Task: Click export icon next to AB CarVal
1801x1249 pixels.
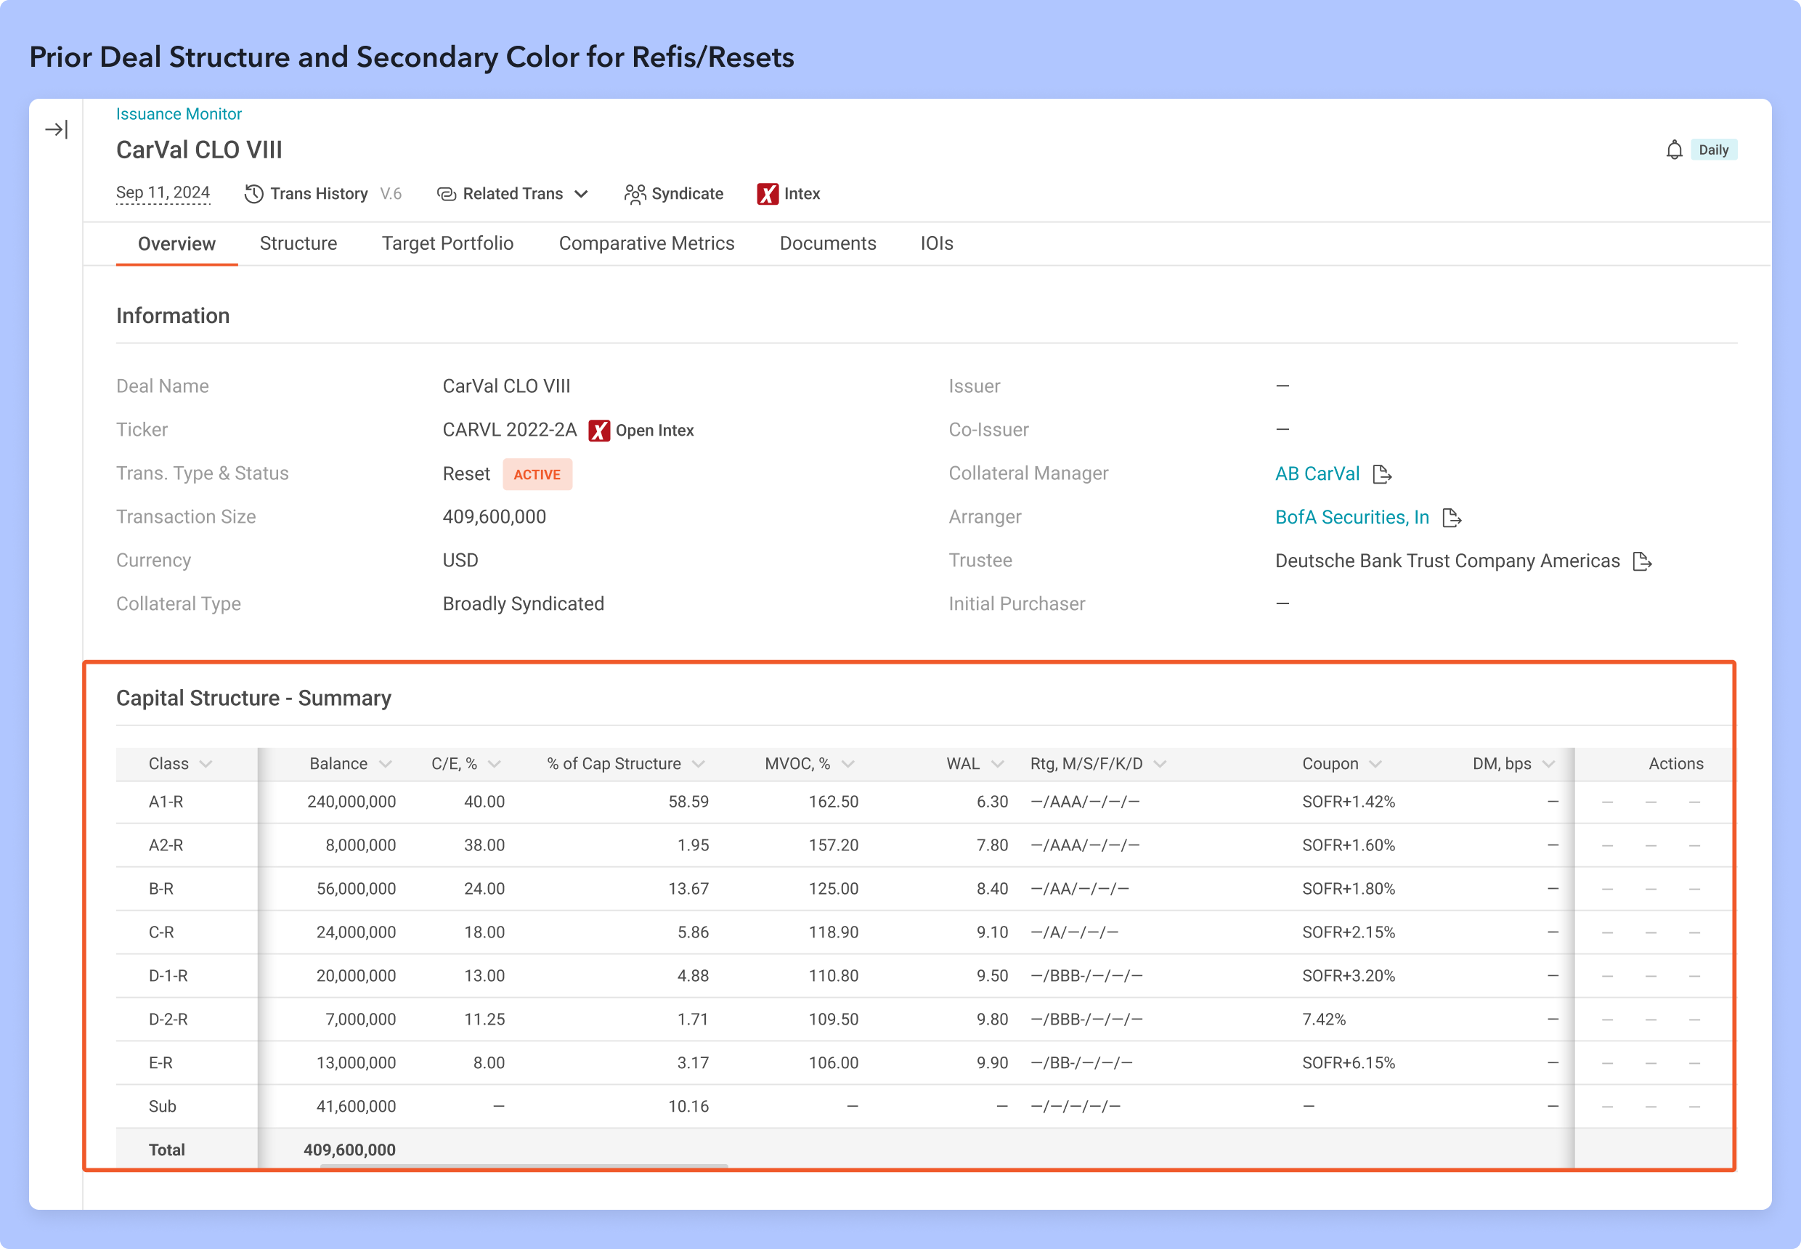Action: point(1381,474)
